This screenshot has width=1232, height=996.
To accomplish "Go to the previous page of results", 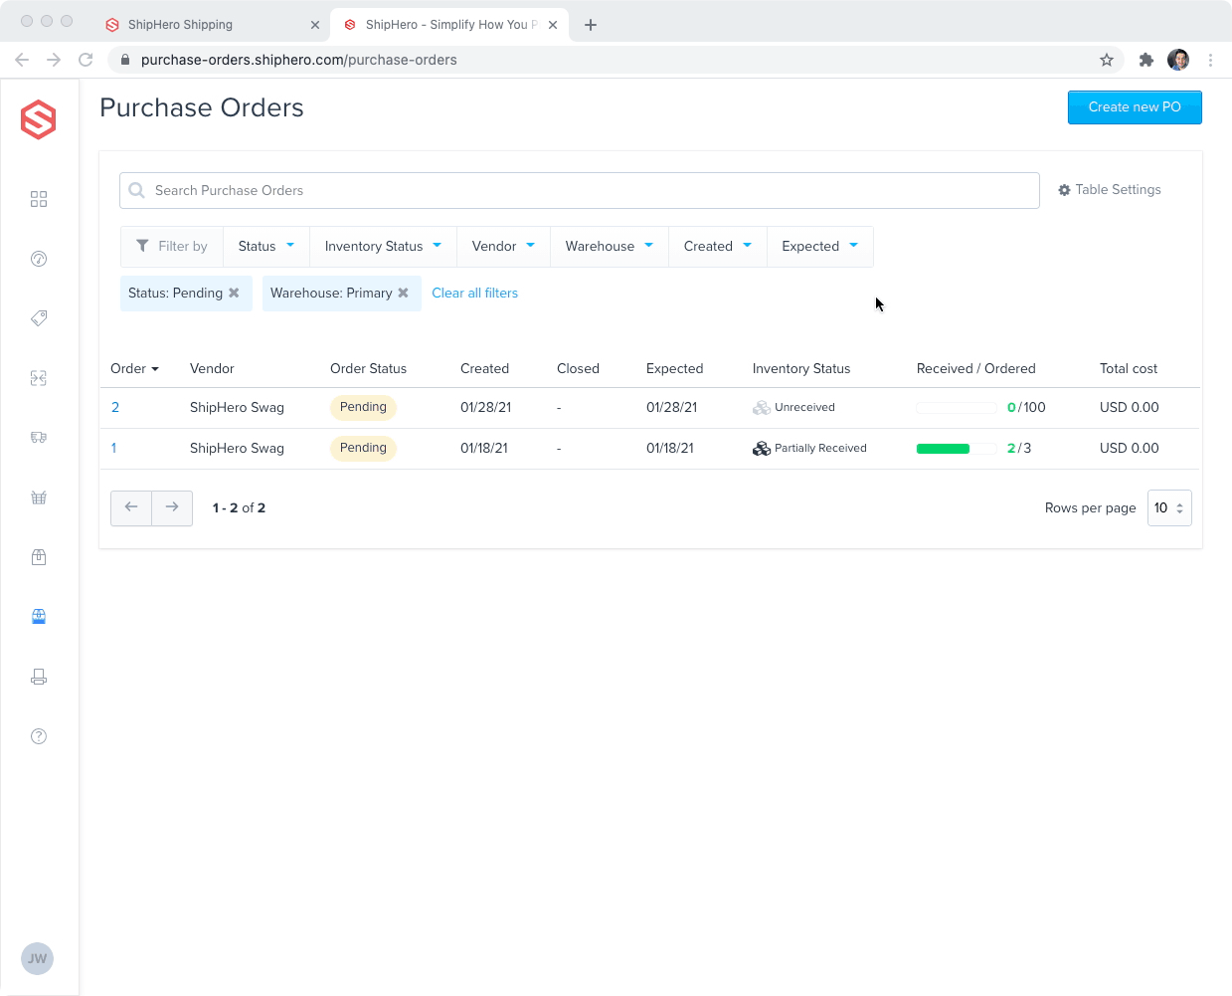I will (131, 507).
